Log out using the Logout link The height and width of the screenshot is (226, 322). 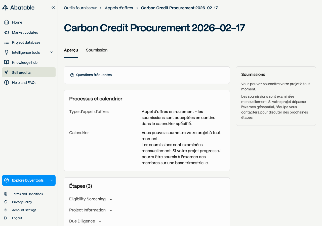(17, 218)
